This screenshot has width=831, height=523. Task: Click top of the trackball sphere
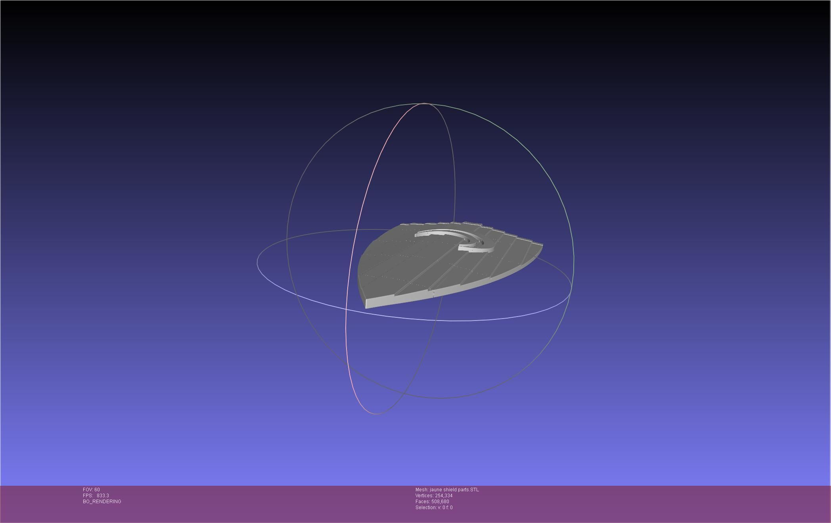[425, 103]
